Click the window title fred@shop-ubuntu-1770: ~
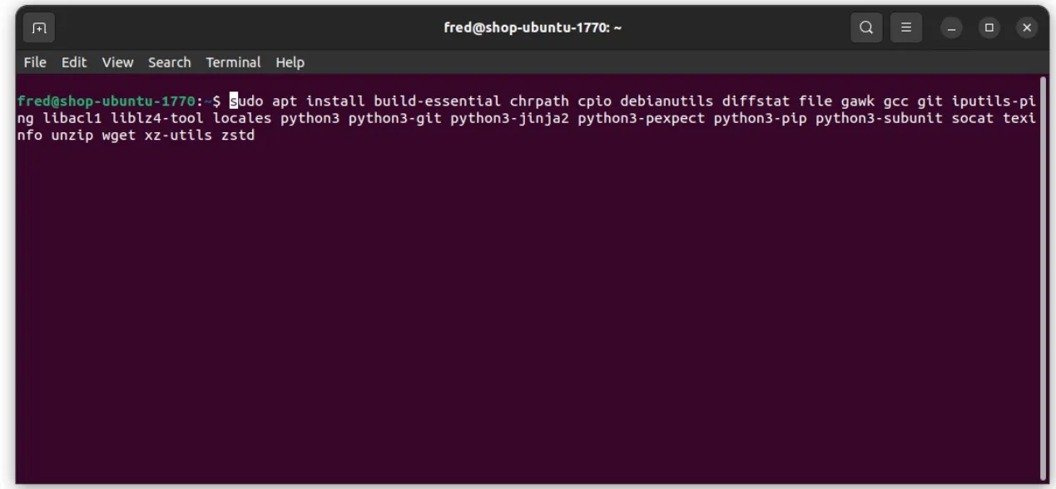This screenshot has width=1056, height=489. pyautogui.click(x=533, y=27)
